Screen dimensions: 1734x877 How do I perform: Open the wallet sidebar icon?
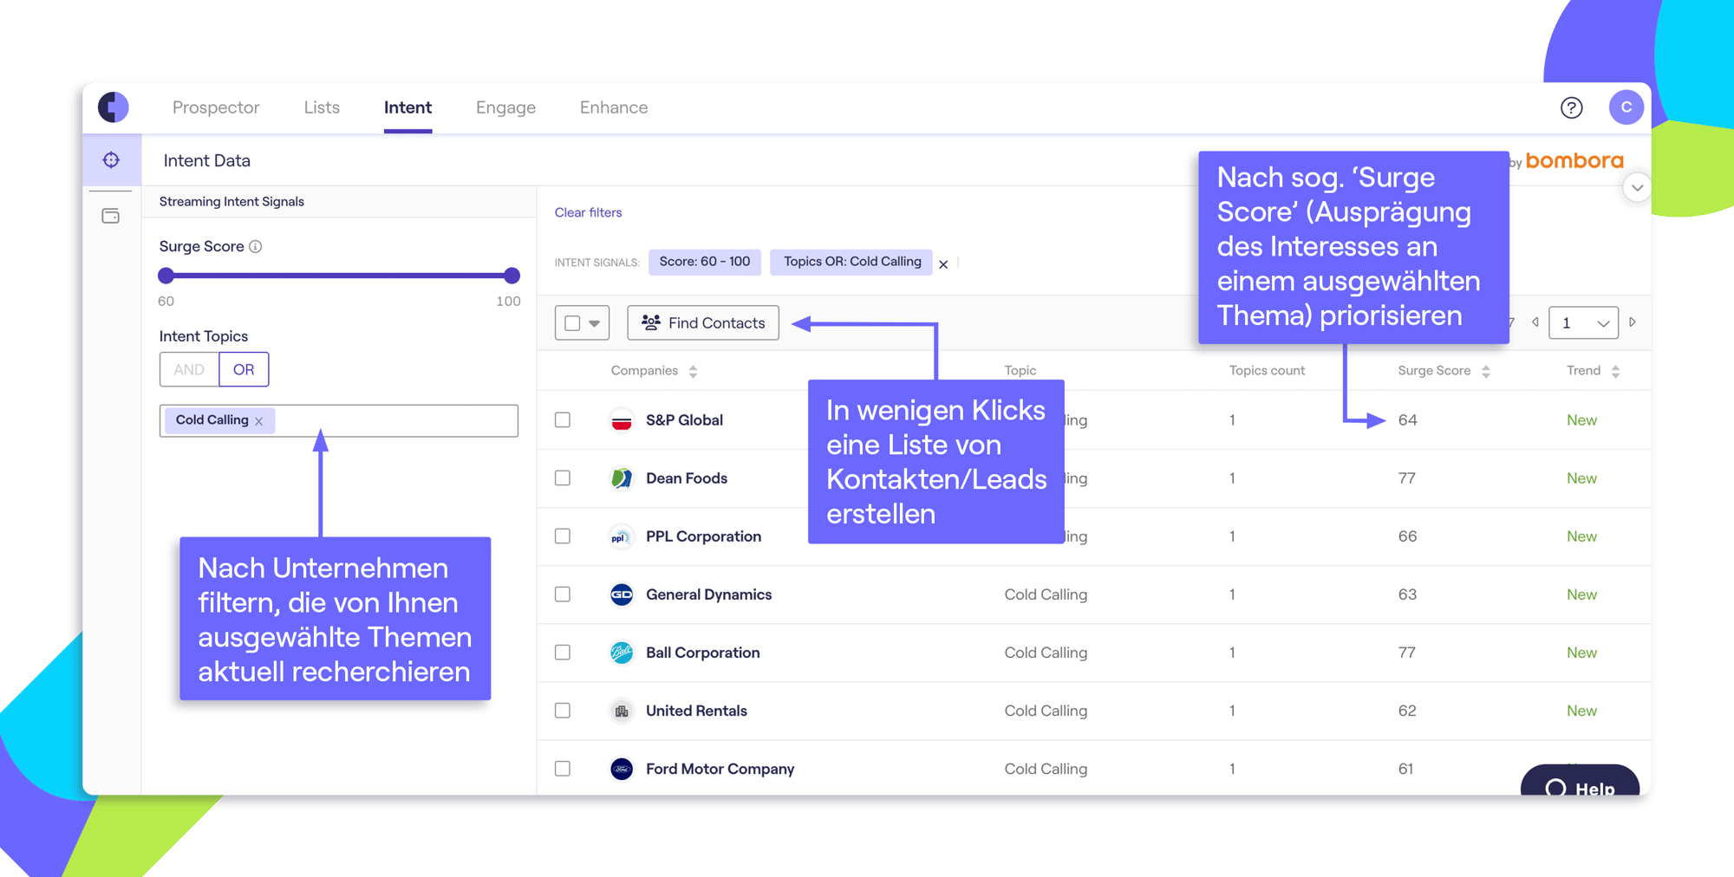point(111,216)
